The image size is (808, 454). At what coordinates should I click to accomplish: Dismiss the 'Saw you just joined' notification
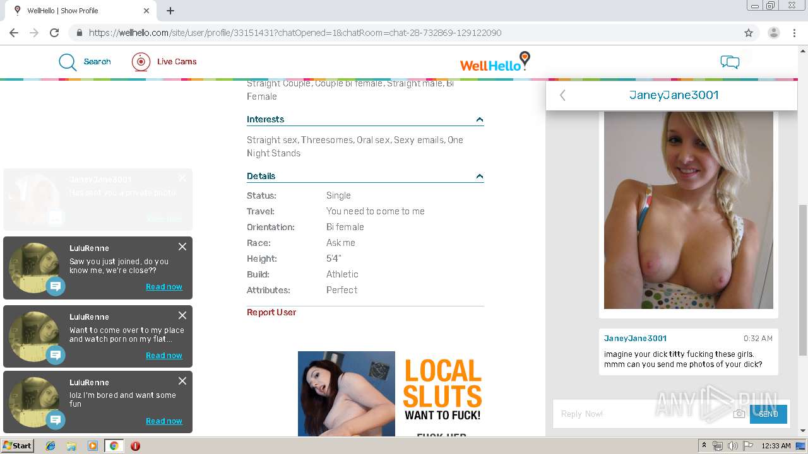pos(182,247)
